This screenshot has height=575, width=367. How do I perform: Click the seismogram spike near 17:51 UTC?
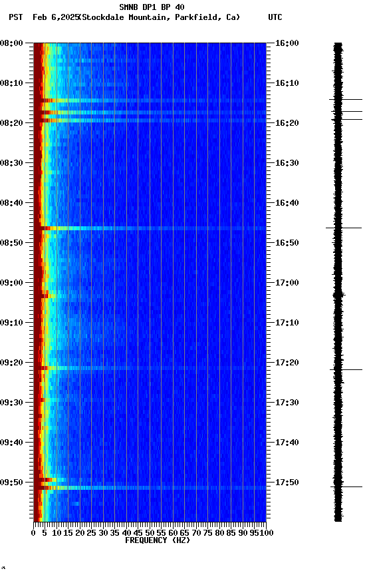pos(346,487)
